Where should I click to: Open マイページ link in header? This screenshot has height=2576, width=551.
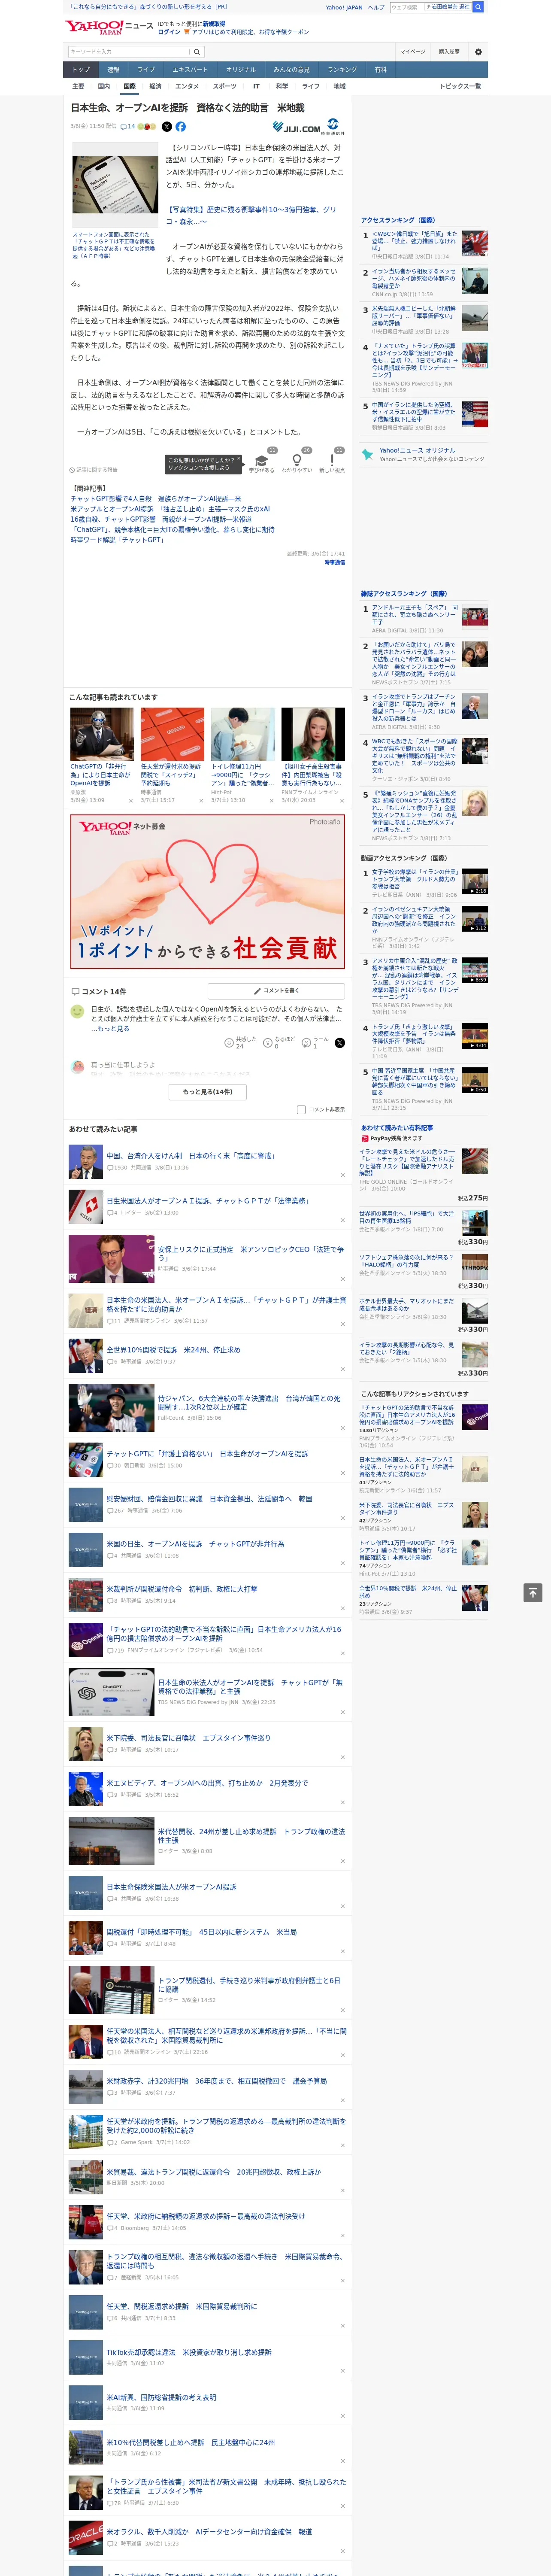[x=412, y=51]
